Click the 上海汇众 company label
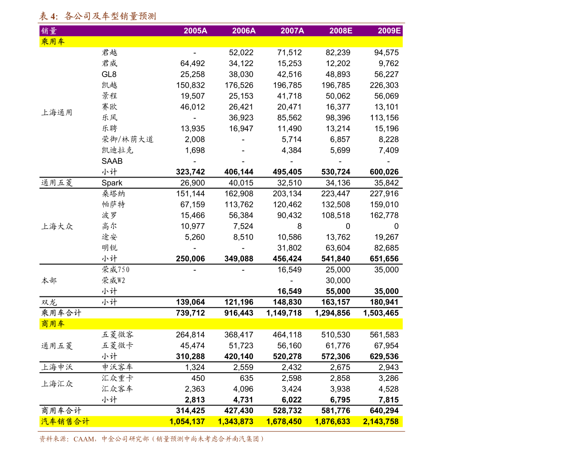Viewport: 562px width, 452px height. pyautogui.click(x=57, y=384)
